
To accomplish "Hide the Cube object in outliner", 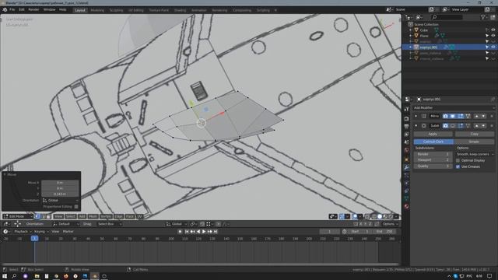I will click(x=493, y=30).
